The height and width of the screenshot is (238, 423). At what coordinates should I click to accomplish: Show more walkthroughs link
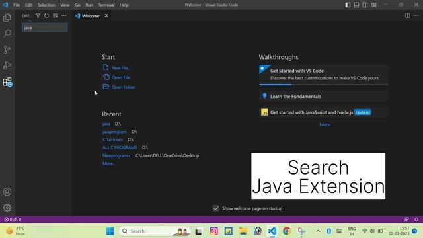(326, 124)
